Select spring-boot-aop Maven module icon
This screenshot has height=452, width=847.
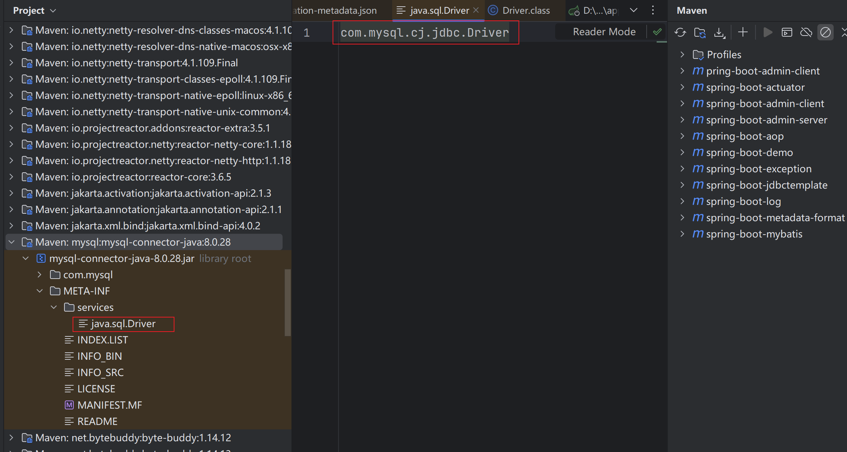[698, 136]
